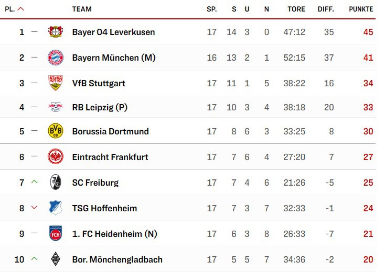Screen dimensions: 385x273
Task: Click the Bayern München club logo
Action: click(55, 58)
